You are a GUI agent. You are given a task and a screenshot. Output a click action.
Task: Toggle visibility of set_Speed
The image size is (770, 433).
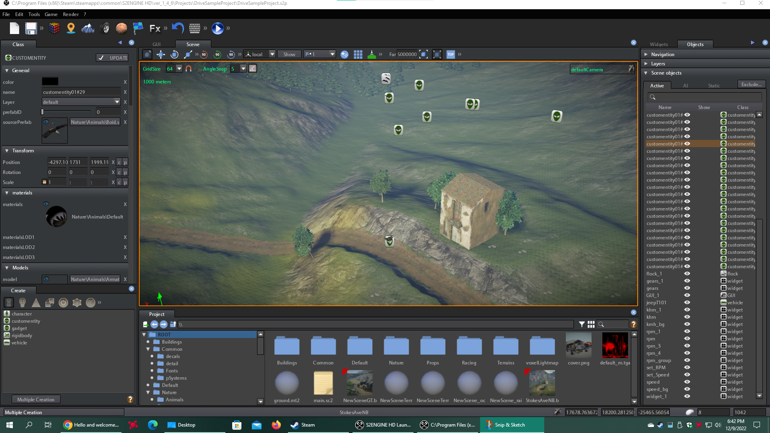[x=687, y=375]
